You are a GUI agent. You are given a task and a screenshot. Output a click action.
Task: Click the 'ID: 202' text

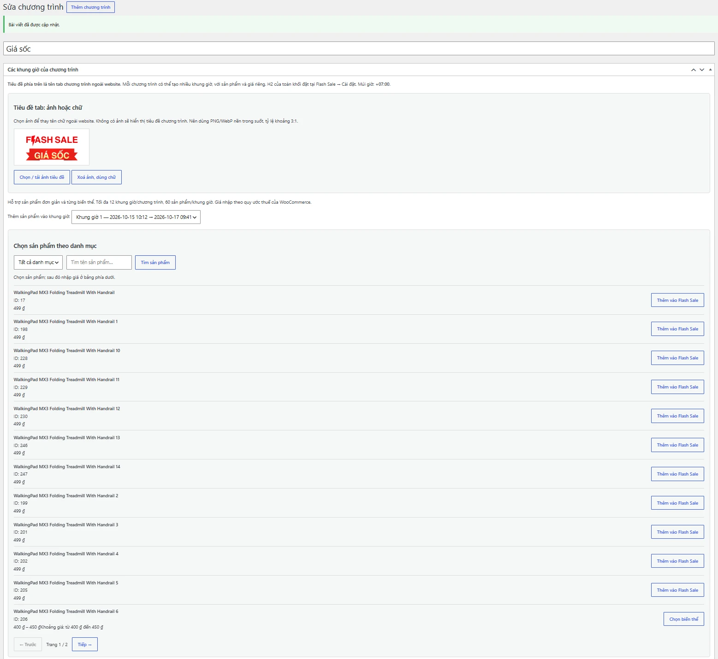(20, 561)
